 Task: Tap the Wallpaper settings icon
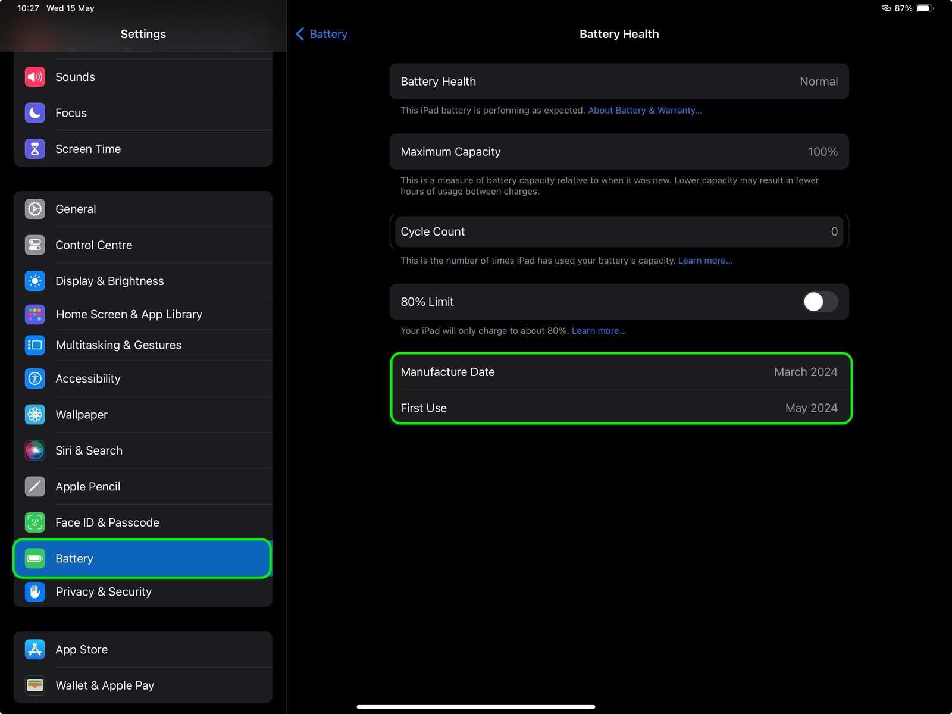35,414
